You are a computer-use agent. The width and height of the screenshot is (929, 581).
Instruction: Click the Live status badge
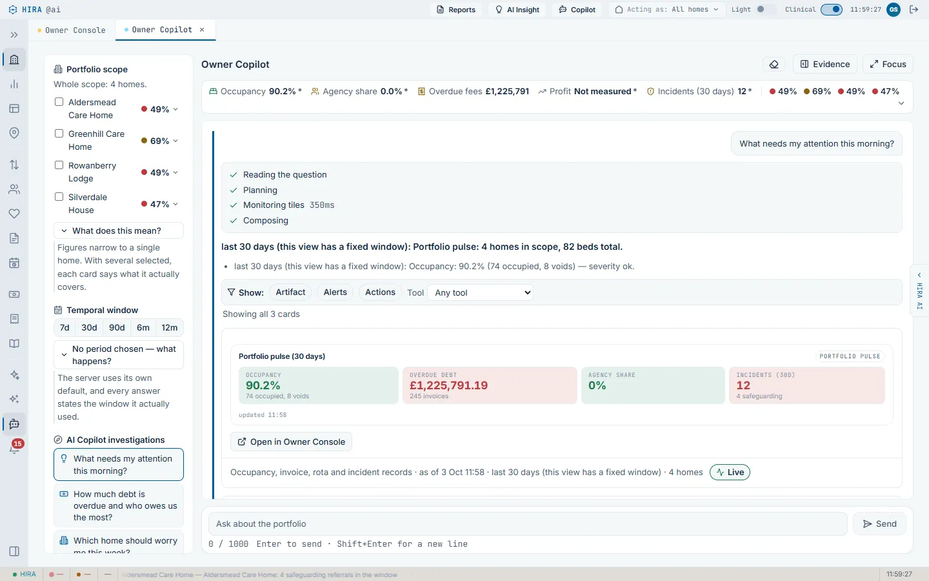[x=730, y=473]
